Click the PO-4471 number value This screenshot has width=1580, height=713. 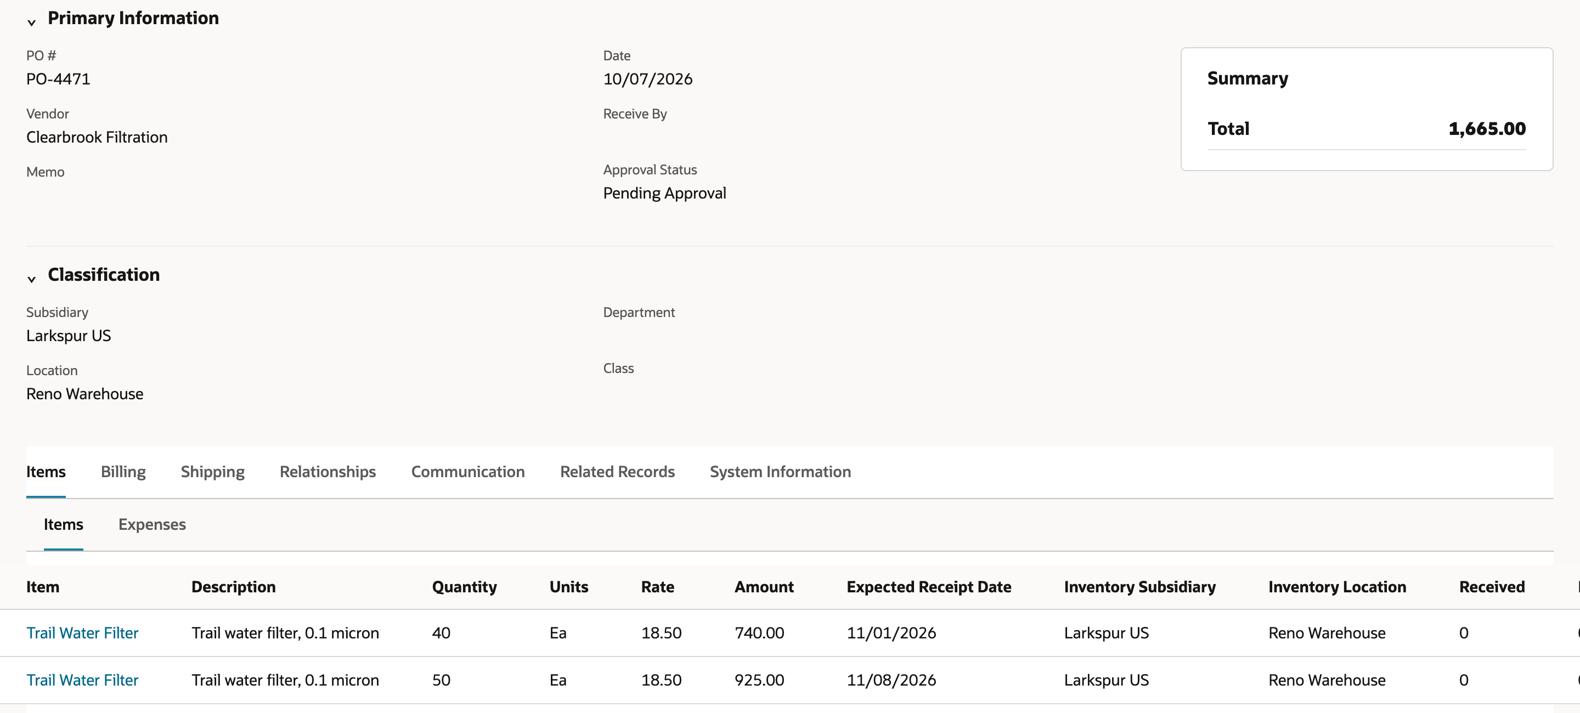coord(58,79)
